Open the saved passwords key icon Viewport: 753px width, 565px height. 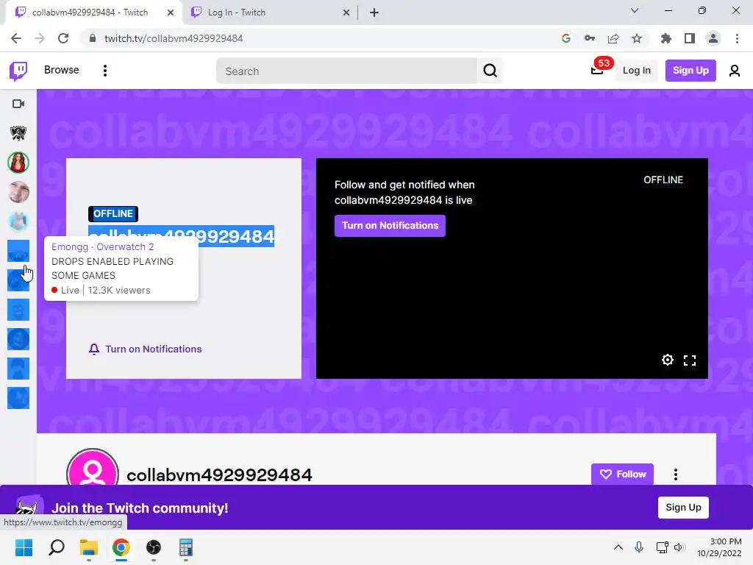tap(590, 38)
